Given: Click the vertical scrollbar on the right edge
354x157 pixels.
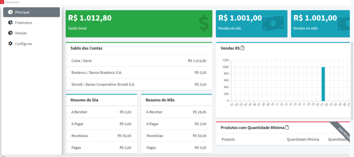Looking at the screenshot, I should coord(352,81).
